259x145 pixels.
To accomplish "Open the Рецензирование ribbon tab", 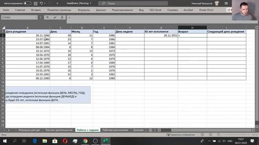I will tap(122, 10).
